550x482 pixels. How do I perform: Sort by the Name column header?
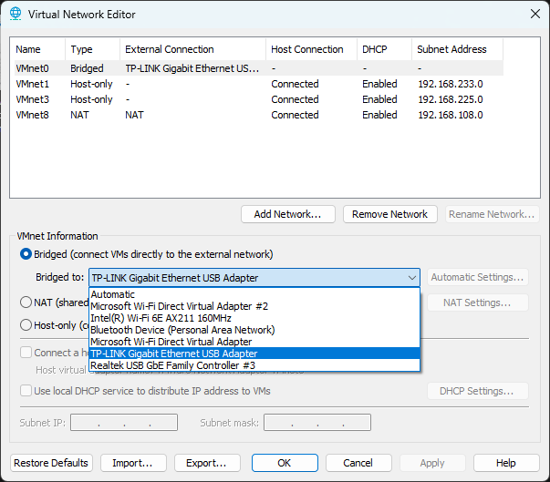pos(38,49)
